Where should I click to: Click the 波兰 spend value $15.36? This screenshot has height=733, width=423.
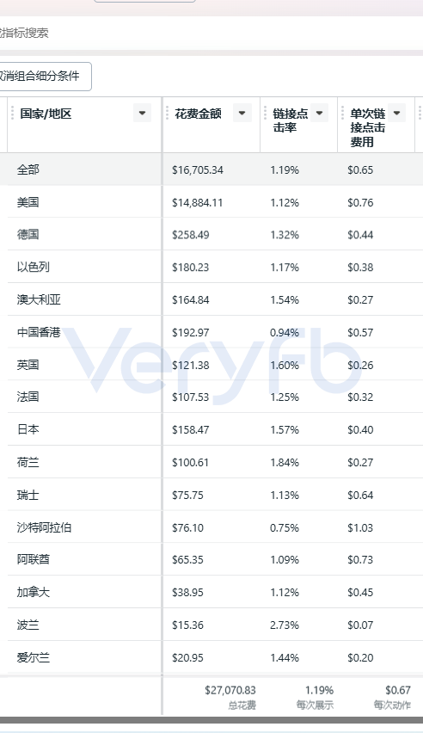pos(188,625)
